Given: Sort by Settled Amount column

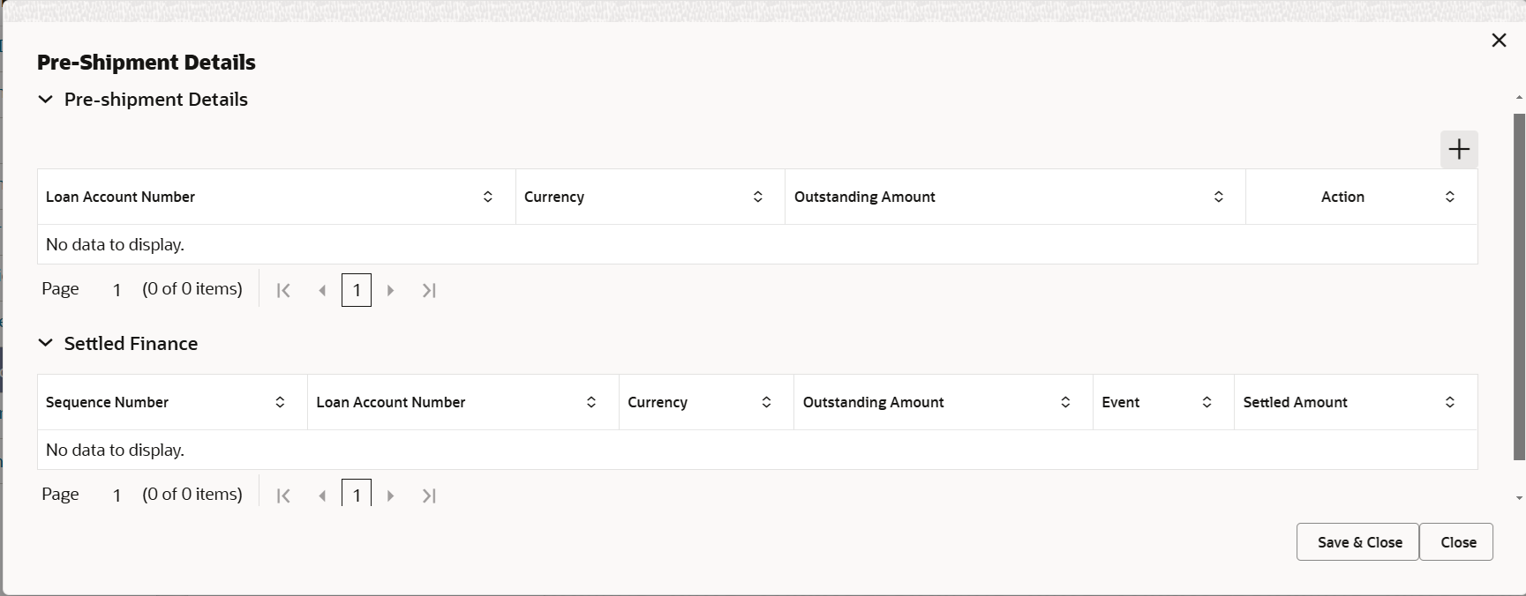Looking at the screenshot, I should pyautogui.click(x=1450, y=402).
